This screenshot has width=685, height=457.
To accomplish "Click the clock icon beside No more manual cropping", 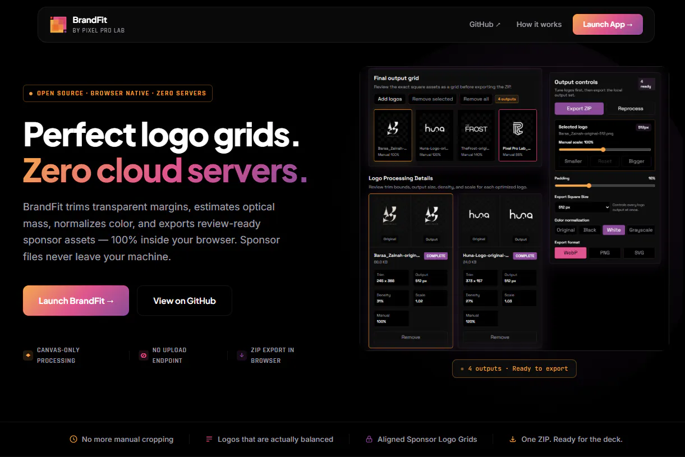I will pyautogui.click(x=73, y=439).
